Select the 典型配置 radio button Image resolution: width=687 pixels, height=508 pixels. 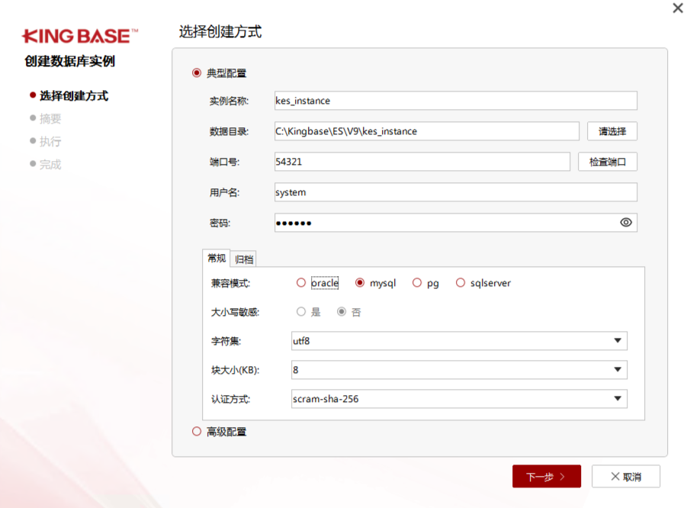pyautogui.click(x=197, y=72)
